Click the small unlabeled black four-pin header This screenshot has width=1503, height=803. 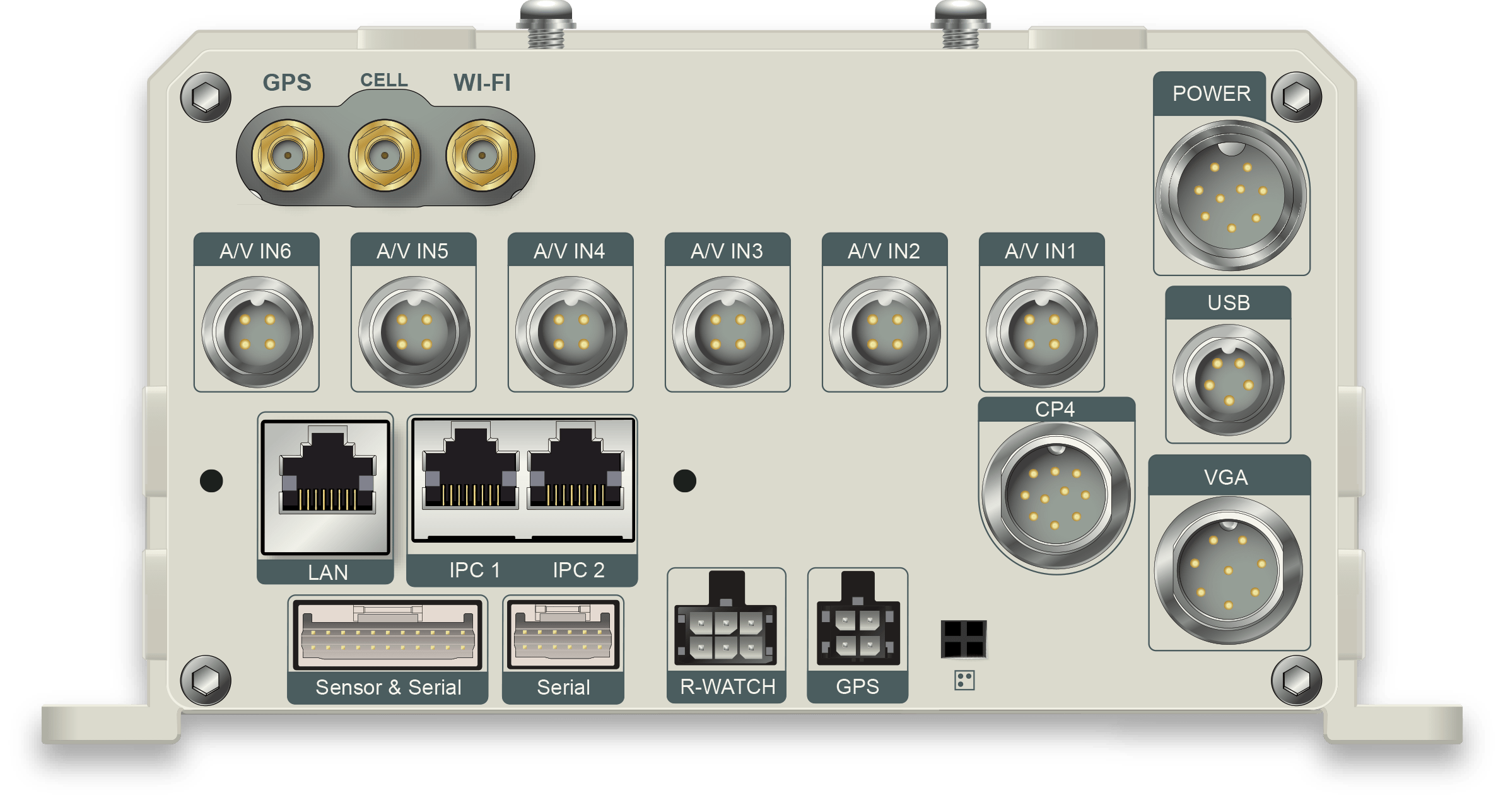[x=964, y=639]
